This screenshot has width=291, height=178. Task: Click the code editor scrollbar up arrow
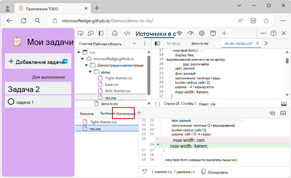pyautogui.click(x=287, y=52)
